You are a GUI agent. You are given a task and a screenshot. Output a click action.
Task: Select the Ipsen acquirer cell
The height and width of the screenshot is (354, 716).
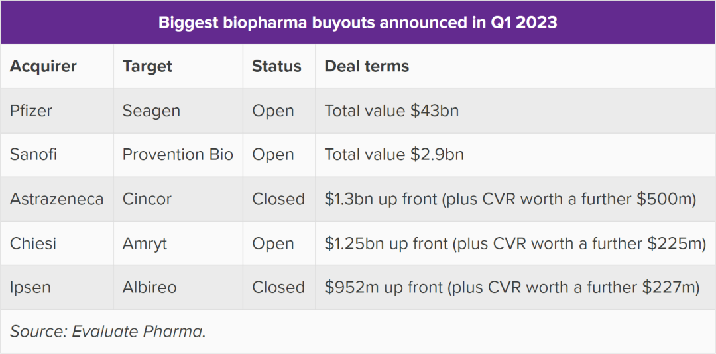[x=30, y=288]
